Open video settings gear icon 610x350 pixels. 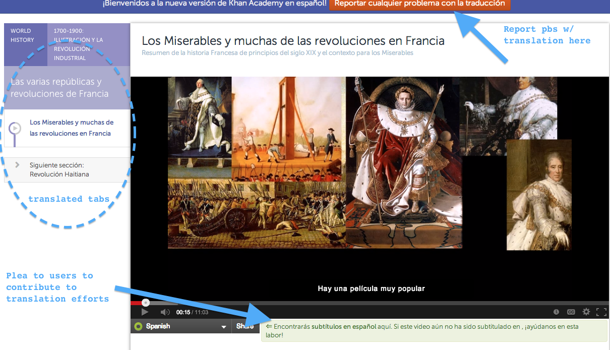pyautogui.click(x=586, y=312)
